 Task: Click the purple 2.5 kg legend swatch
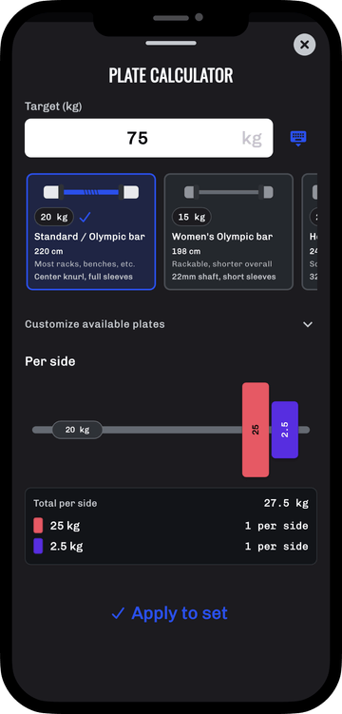point(38,546)
